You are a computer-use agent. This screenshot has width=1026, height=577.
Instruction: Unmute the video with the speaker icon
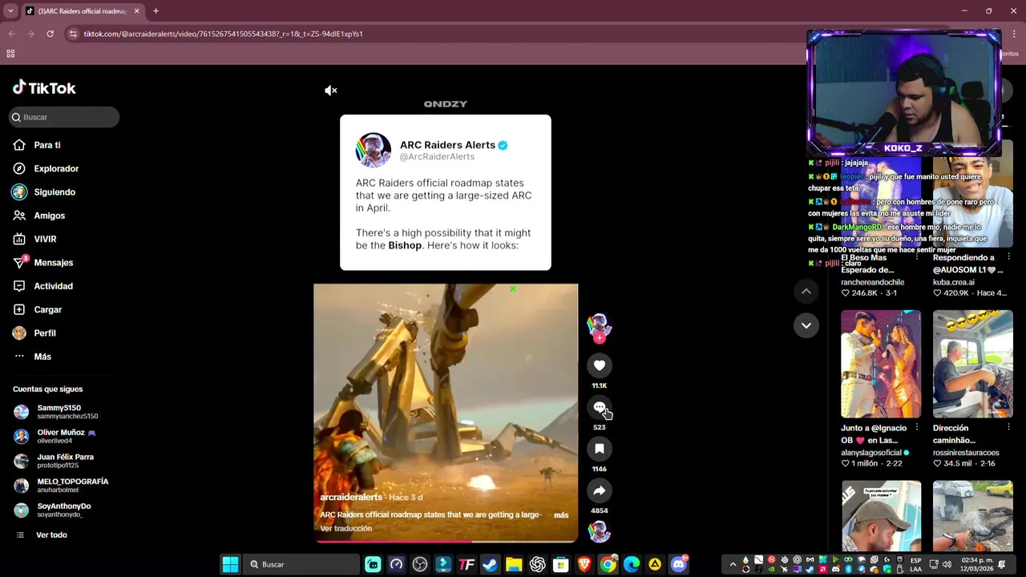331,91
